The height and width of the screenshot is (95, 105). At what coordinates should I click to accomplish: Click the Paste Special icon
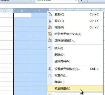(x=50, y=40)
